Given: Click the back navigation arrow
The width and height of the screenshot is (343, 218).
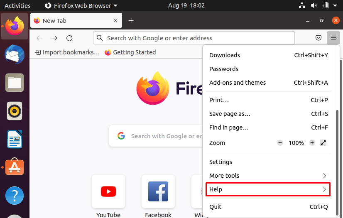Looking at the screenshot, I should 39,38.
